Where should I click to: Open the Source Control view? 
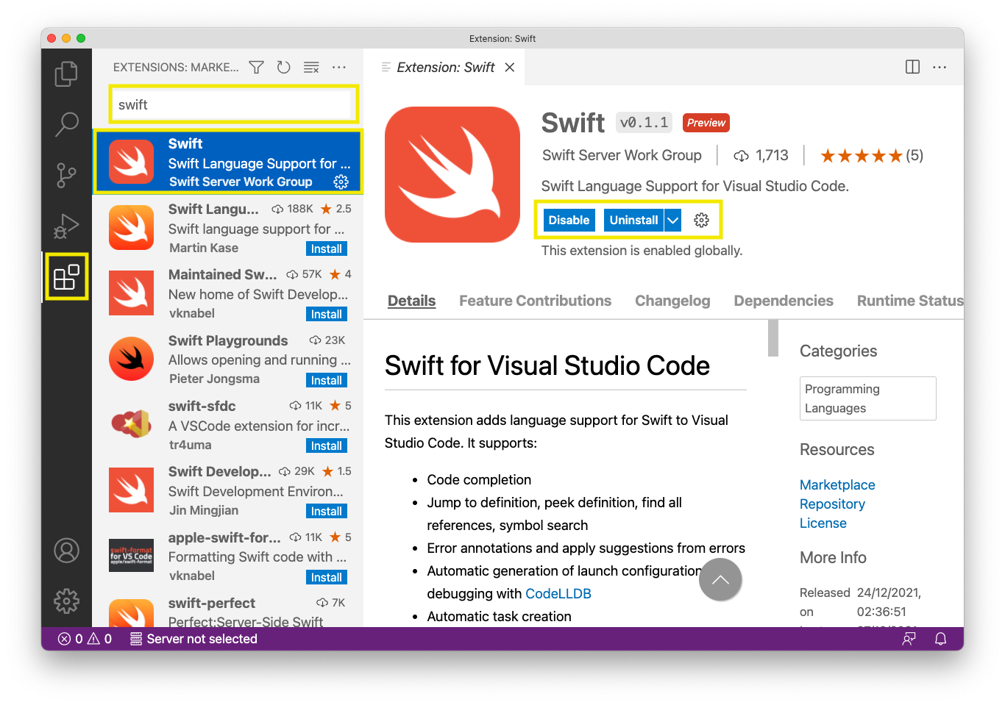pyautogui.click(x=66, y=176)
